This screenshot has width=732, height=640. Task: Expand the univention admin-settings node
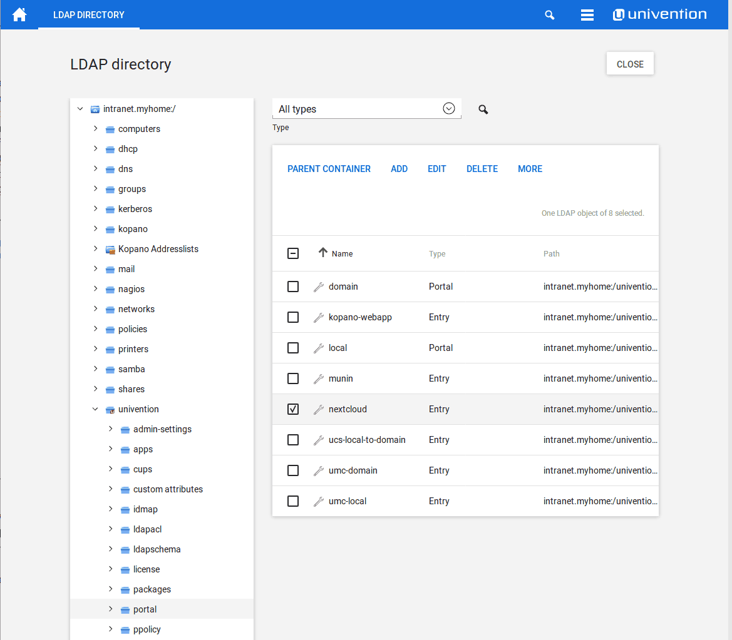click(x=110, y=429)
